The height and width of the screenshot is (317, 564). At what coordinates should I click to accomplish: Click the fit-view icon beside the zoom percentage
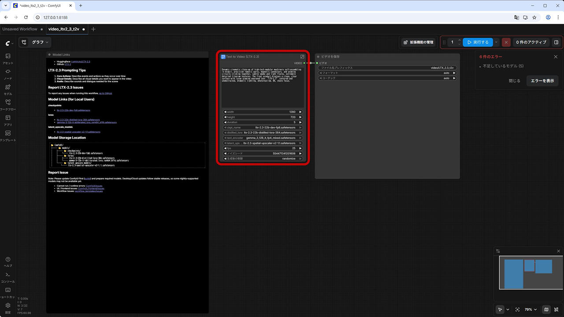coord(517,310)
